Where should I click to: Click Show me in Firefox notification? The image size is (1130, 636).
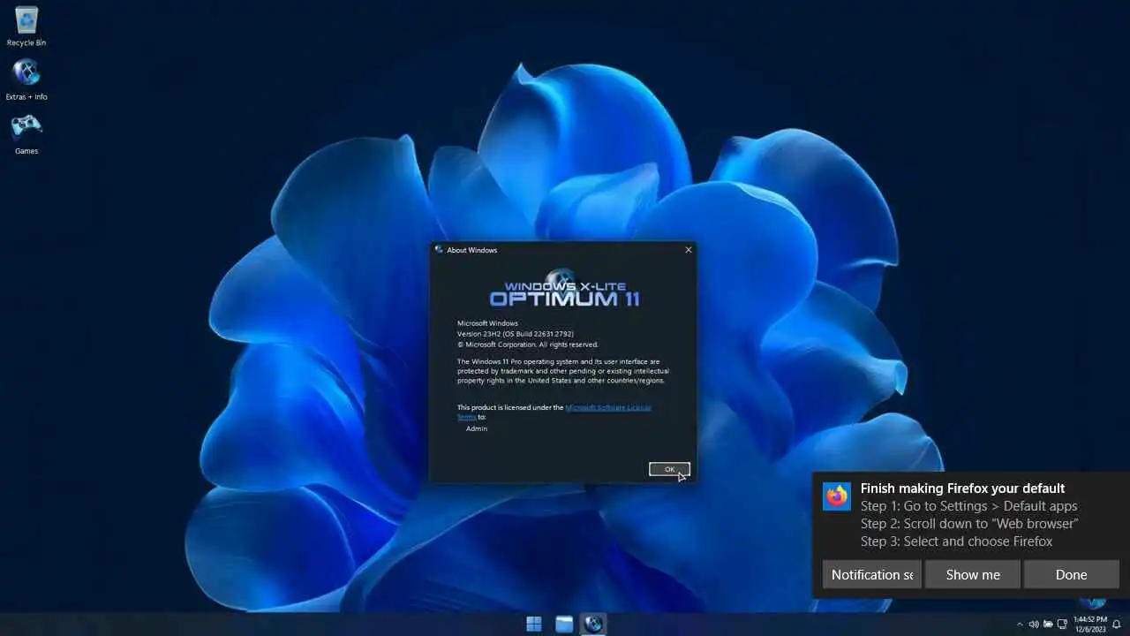973,574
